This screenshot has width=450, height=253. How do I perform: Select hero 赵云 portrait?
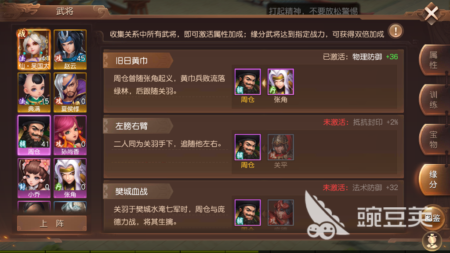click(x=70, y=49)
